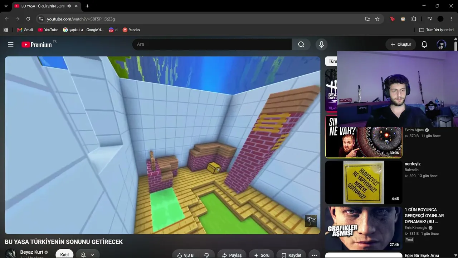Open the Dead by Daylight video thumbnail
The width and height of the screenshot is (458, 258).
(331, 91)
